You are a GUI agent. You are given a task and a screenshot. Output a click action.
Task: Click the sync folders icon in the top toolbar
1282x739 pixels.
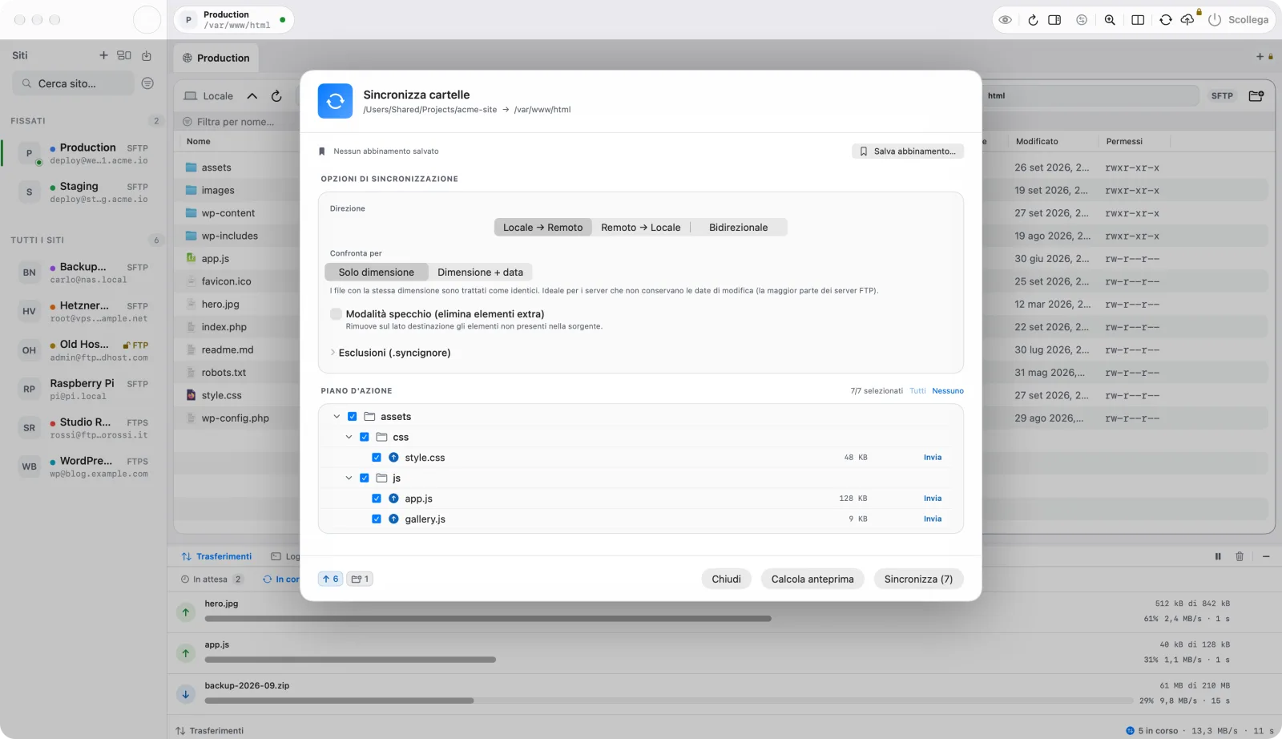1166,20
